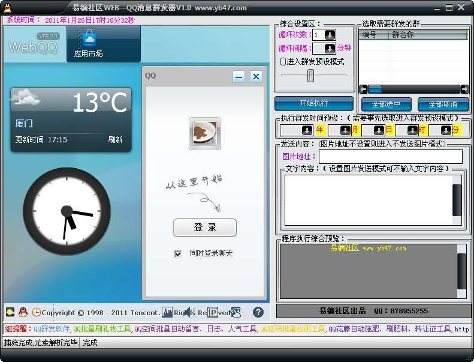Click the 文字内容 text area
474x362 pixels.
369,201
